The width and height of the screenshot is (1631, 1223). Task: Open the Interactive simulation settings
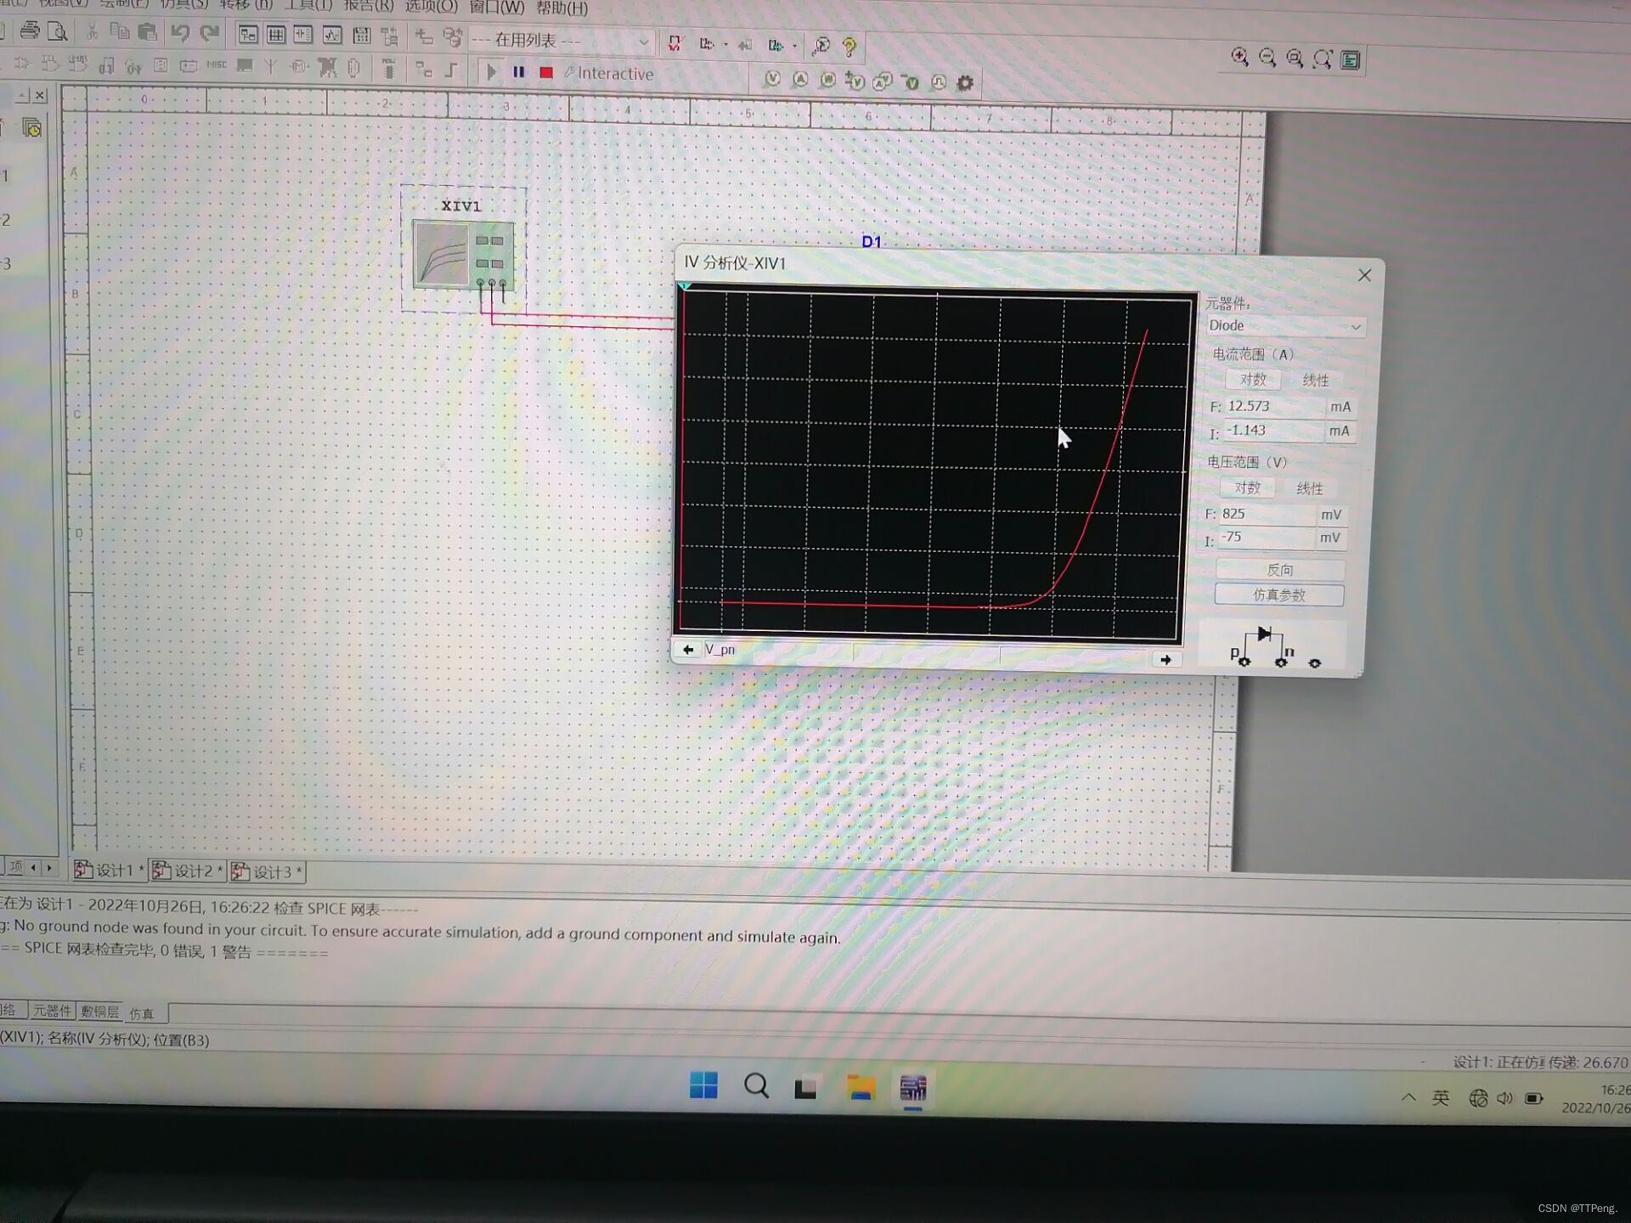pos(609,74)
